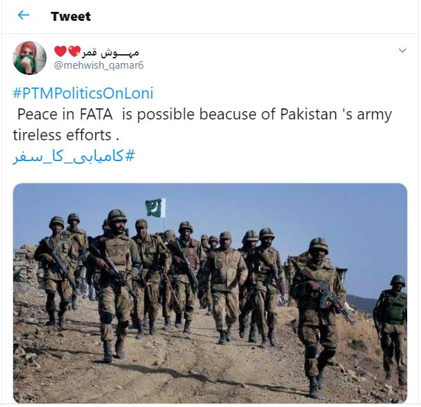Click the tweet text about peace in FATA
421x407 pixels.
click(x=202, y=124)
